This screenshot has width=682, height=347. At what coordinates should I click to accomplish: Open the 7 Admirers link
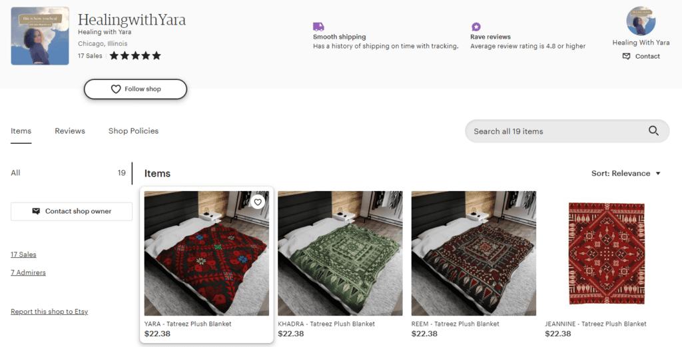28,272
